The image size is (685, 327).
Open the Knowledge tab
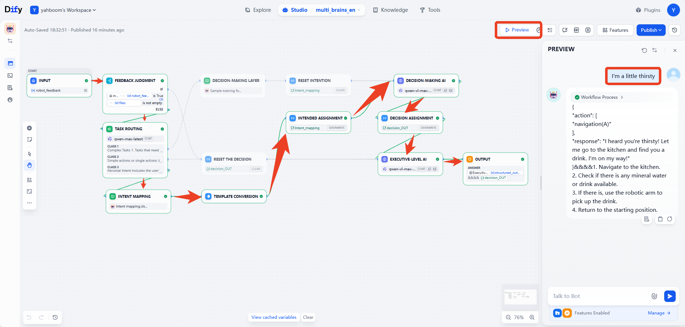(390, 10)
